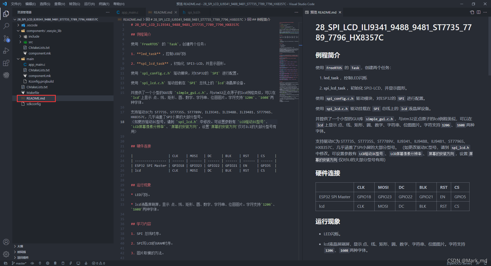Click the SDK config gear icon in status bar
The height and width of the screenshot is (266, 491).
click(x=48, y=263)
